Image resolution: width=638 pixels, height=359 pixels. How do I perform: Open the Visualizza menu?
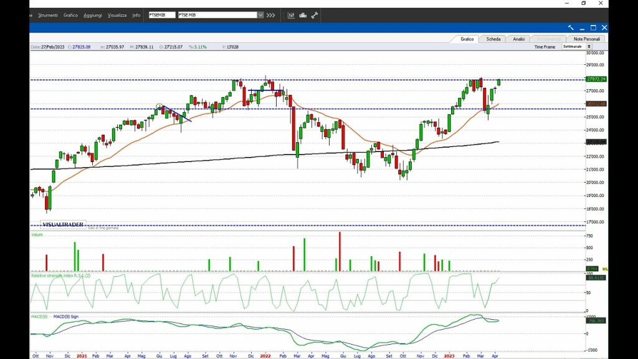coord(117,15)
